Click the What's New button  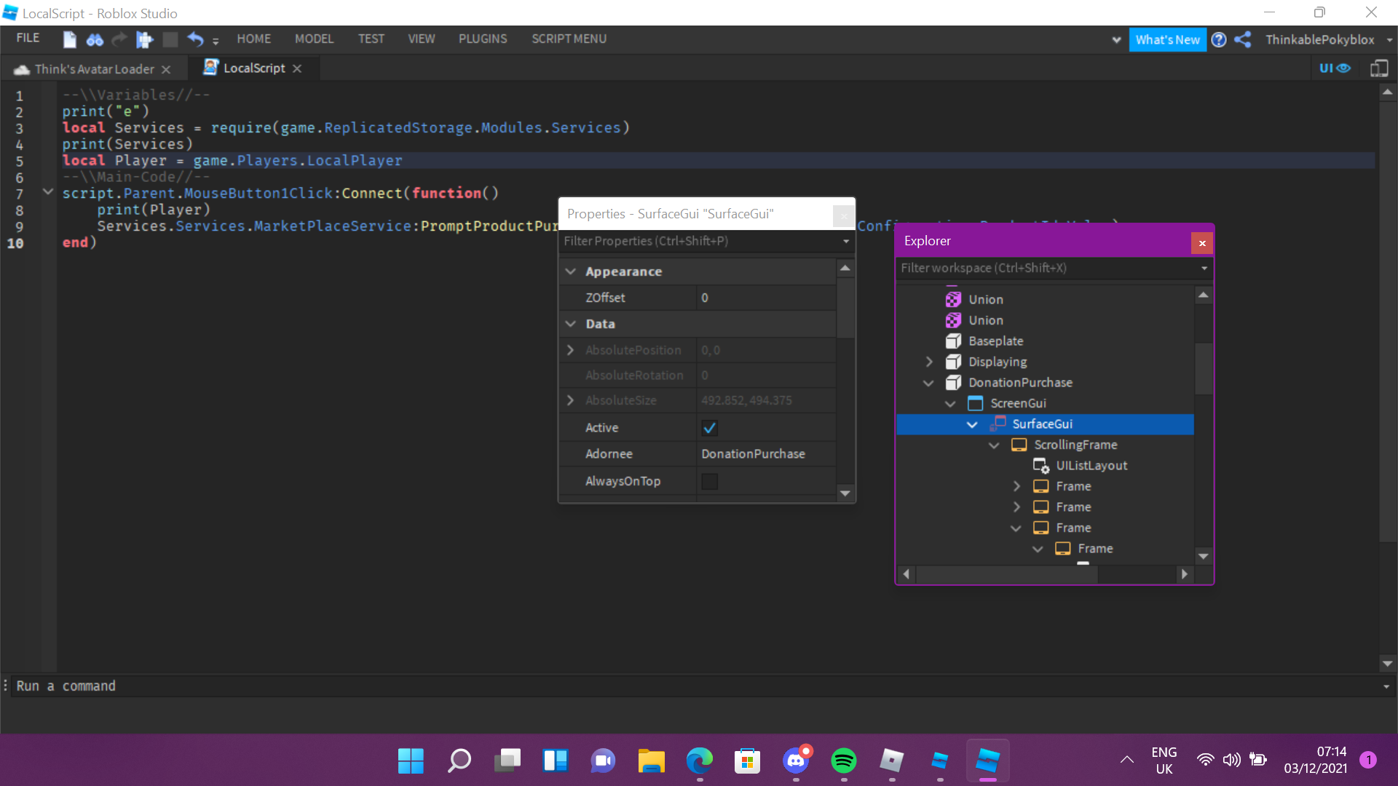click(1167, 39)
